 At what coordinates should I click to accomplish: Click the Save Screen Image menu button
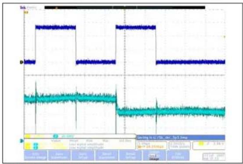[x=36, y=155]
